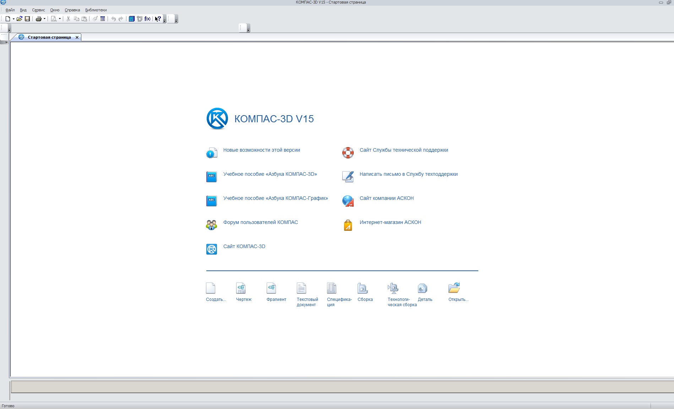Screen dimensions: 674x409
Task: Close the Стартовая страница tab
Action: click(x=77, y=37)
